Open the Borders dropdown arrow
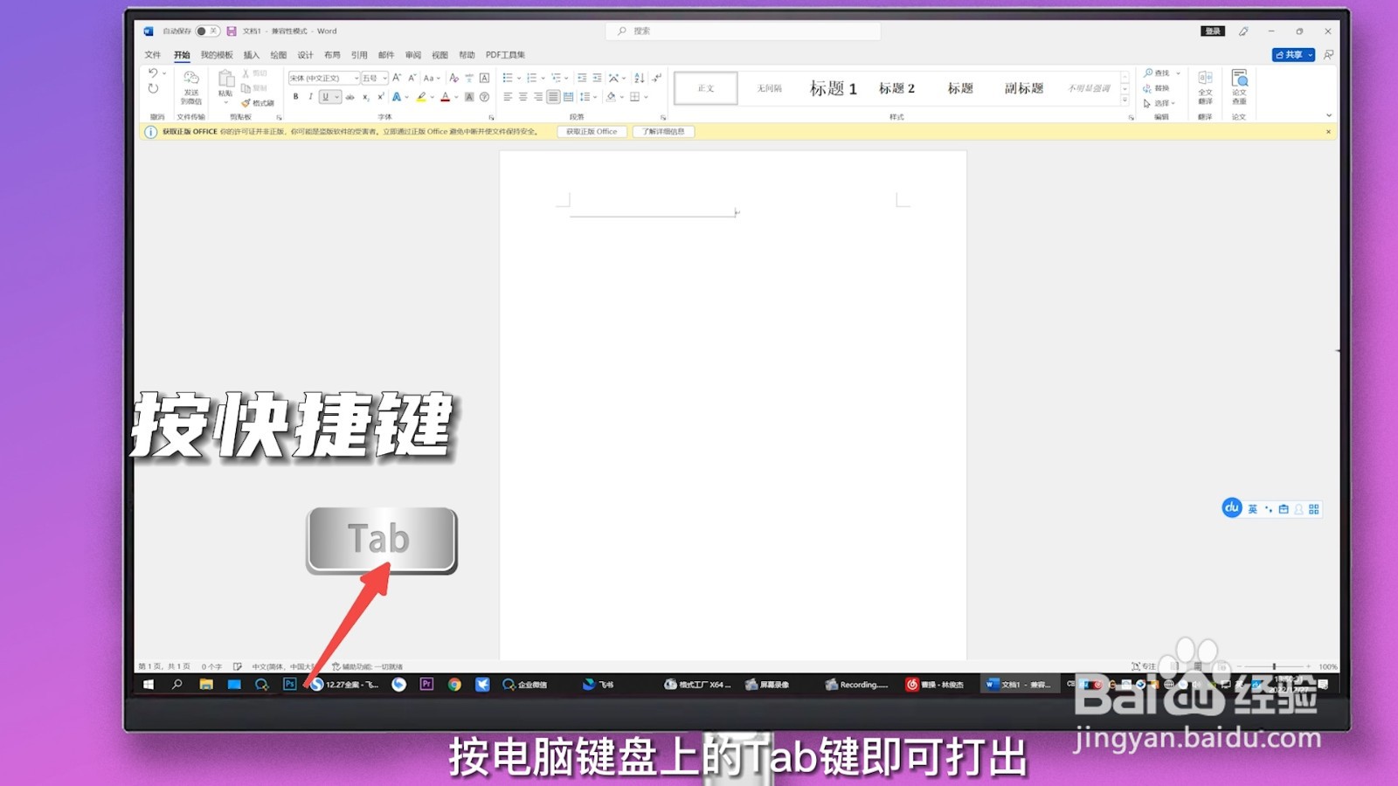Screen dimensions: 1398x786 (646, 97)
